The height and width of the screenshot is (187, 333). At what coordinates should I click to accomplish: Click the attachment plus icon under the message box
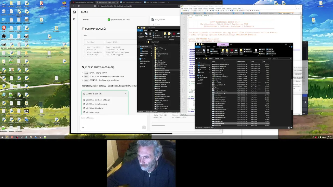[x=83, y=127]
